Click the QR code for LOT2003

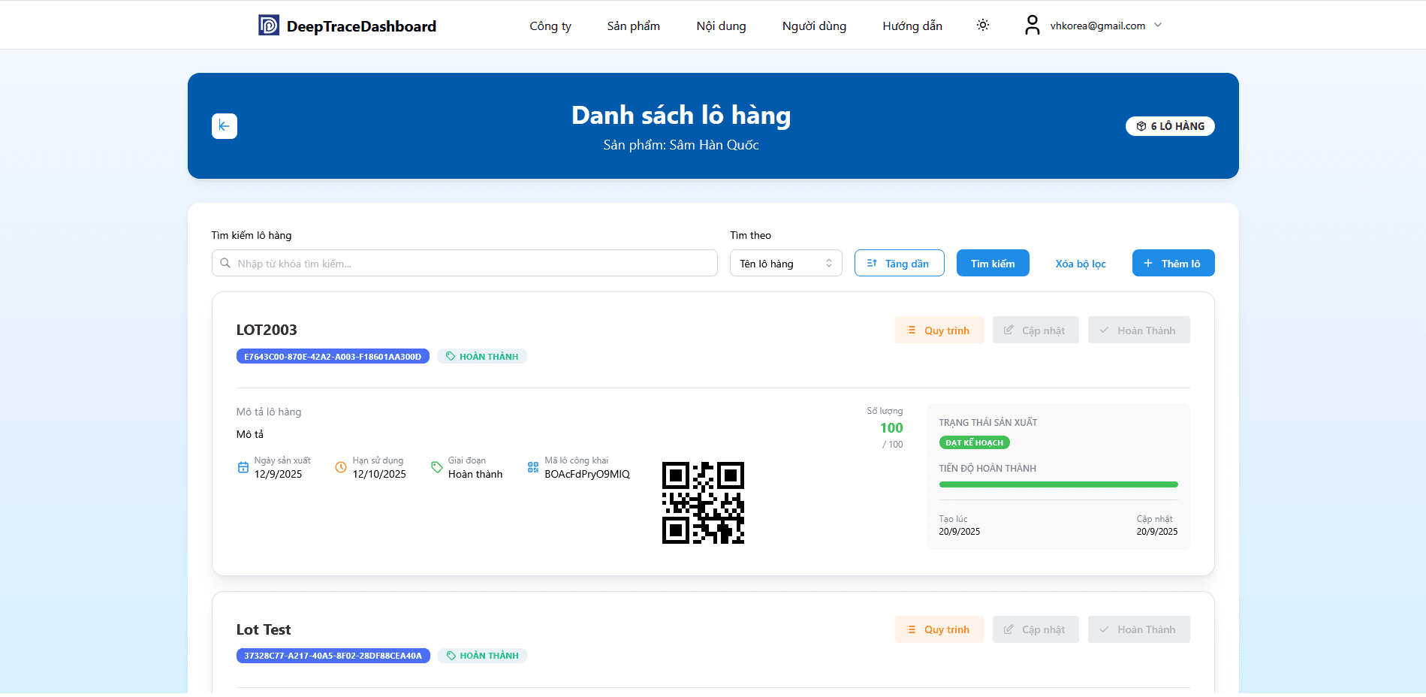[703, 503]
